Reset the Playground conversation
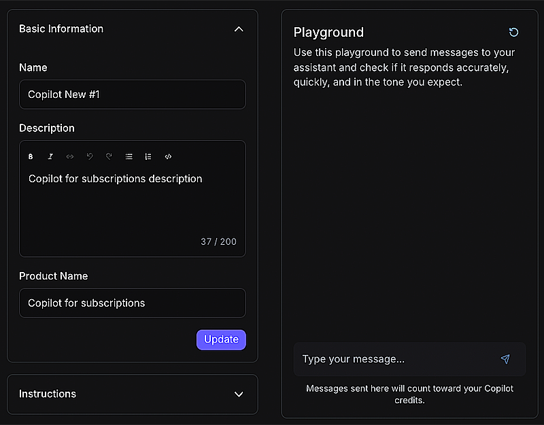 (x=513, y=32)
